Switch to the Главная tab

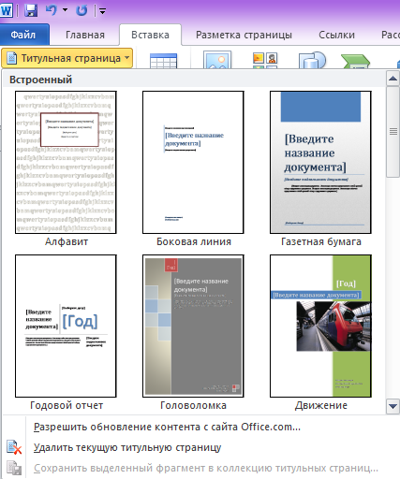85,35
